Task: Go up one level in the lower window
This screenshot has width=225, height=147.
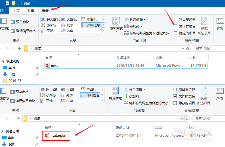Action: (x=19, y=119)
